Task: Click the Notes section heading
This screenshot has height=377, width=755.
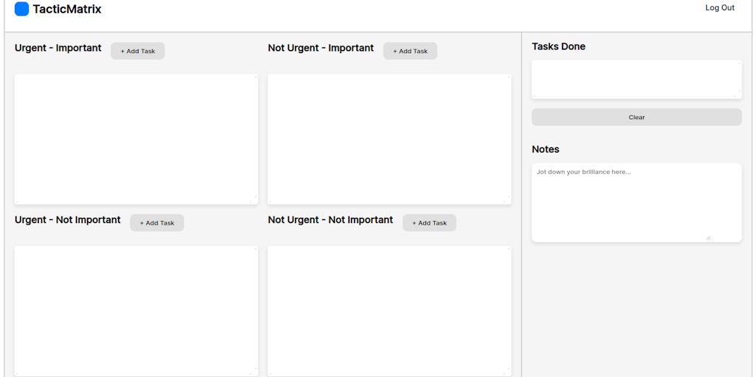Action: pyautogui.click(x=546, y=149)
